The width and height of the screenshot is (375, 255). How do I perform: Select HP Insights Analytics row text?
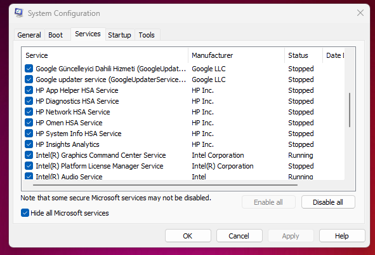point(67,144)
